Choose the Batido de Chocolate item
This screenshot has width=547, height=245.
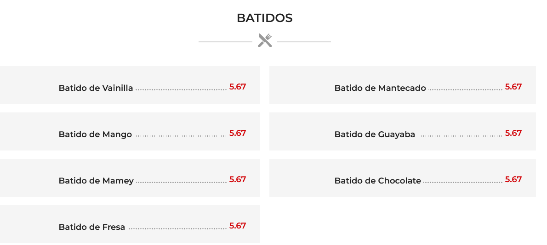tap(377, 181)
